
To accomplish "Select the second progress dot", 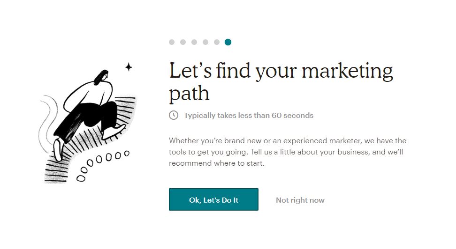I will tap(183, 42).
